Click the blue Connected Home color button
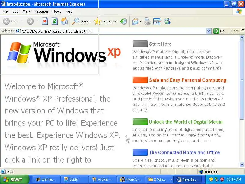 click(x=140, y=152)
